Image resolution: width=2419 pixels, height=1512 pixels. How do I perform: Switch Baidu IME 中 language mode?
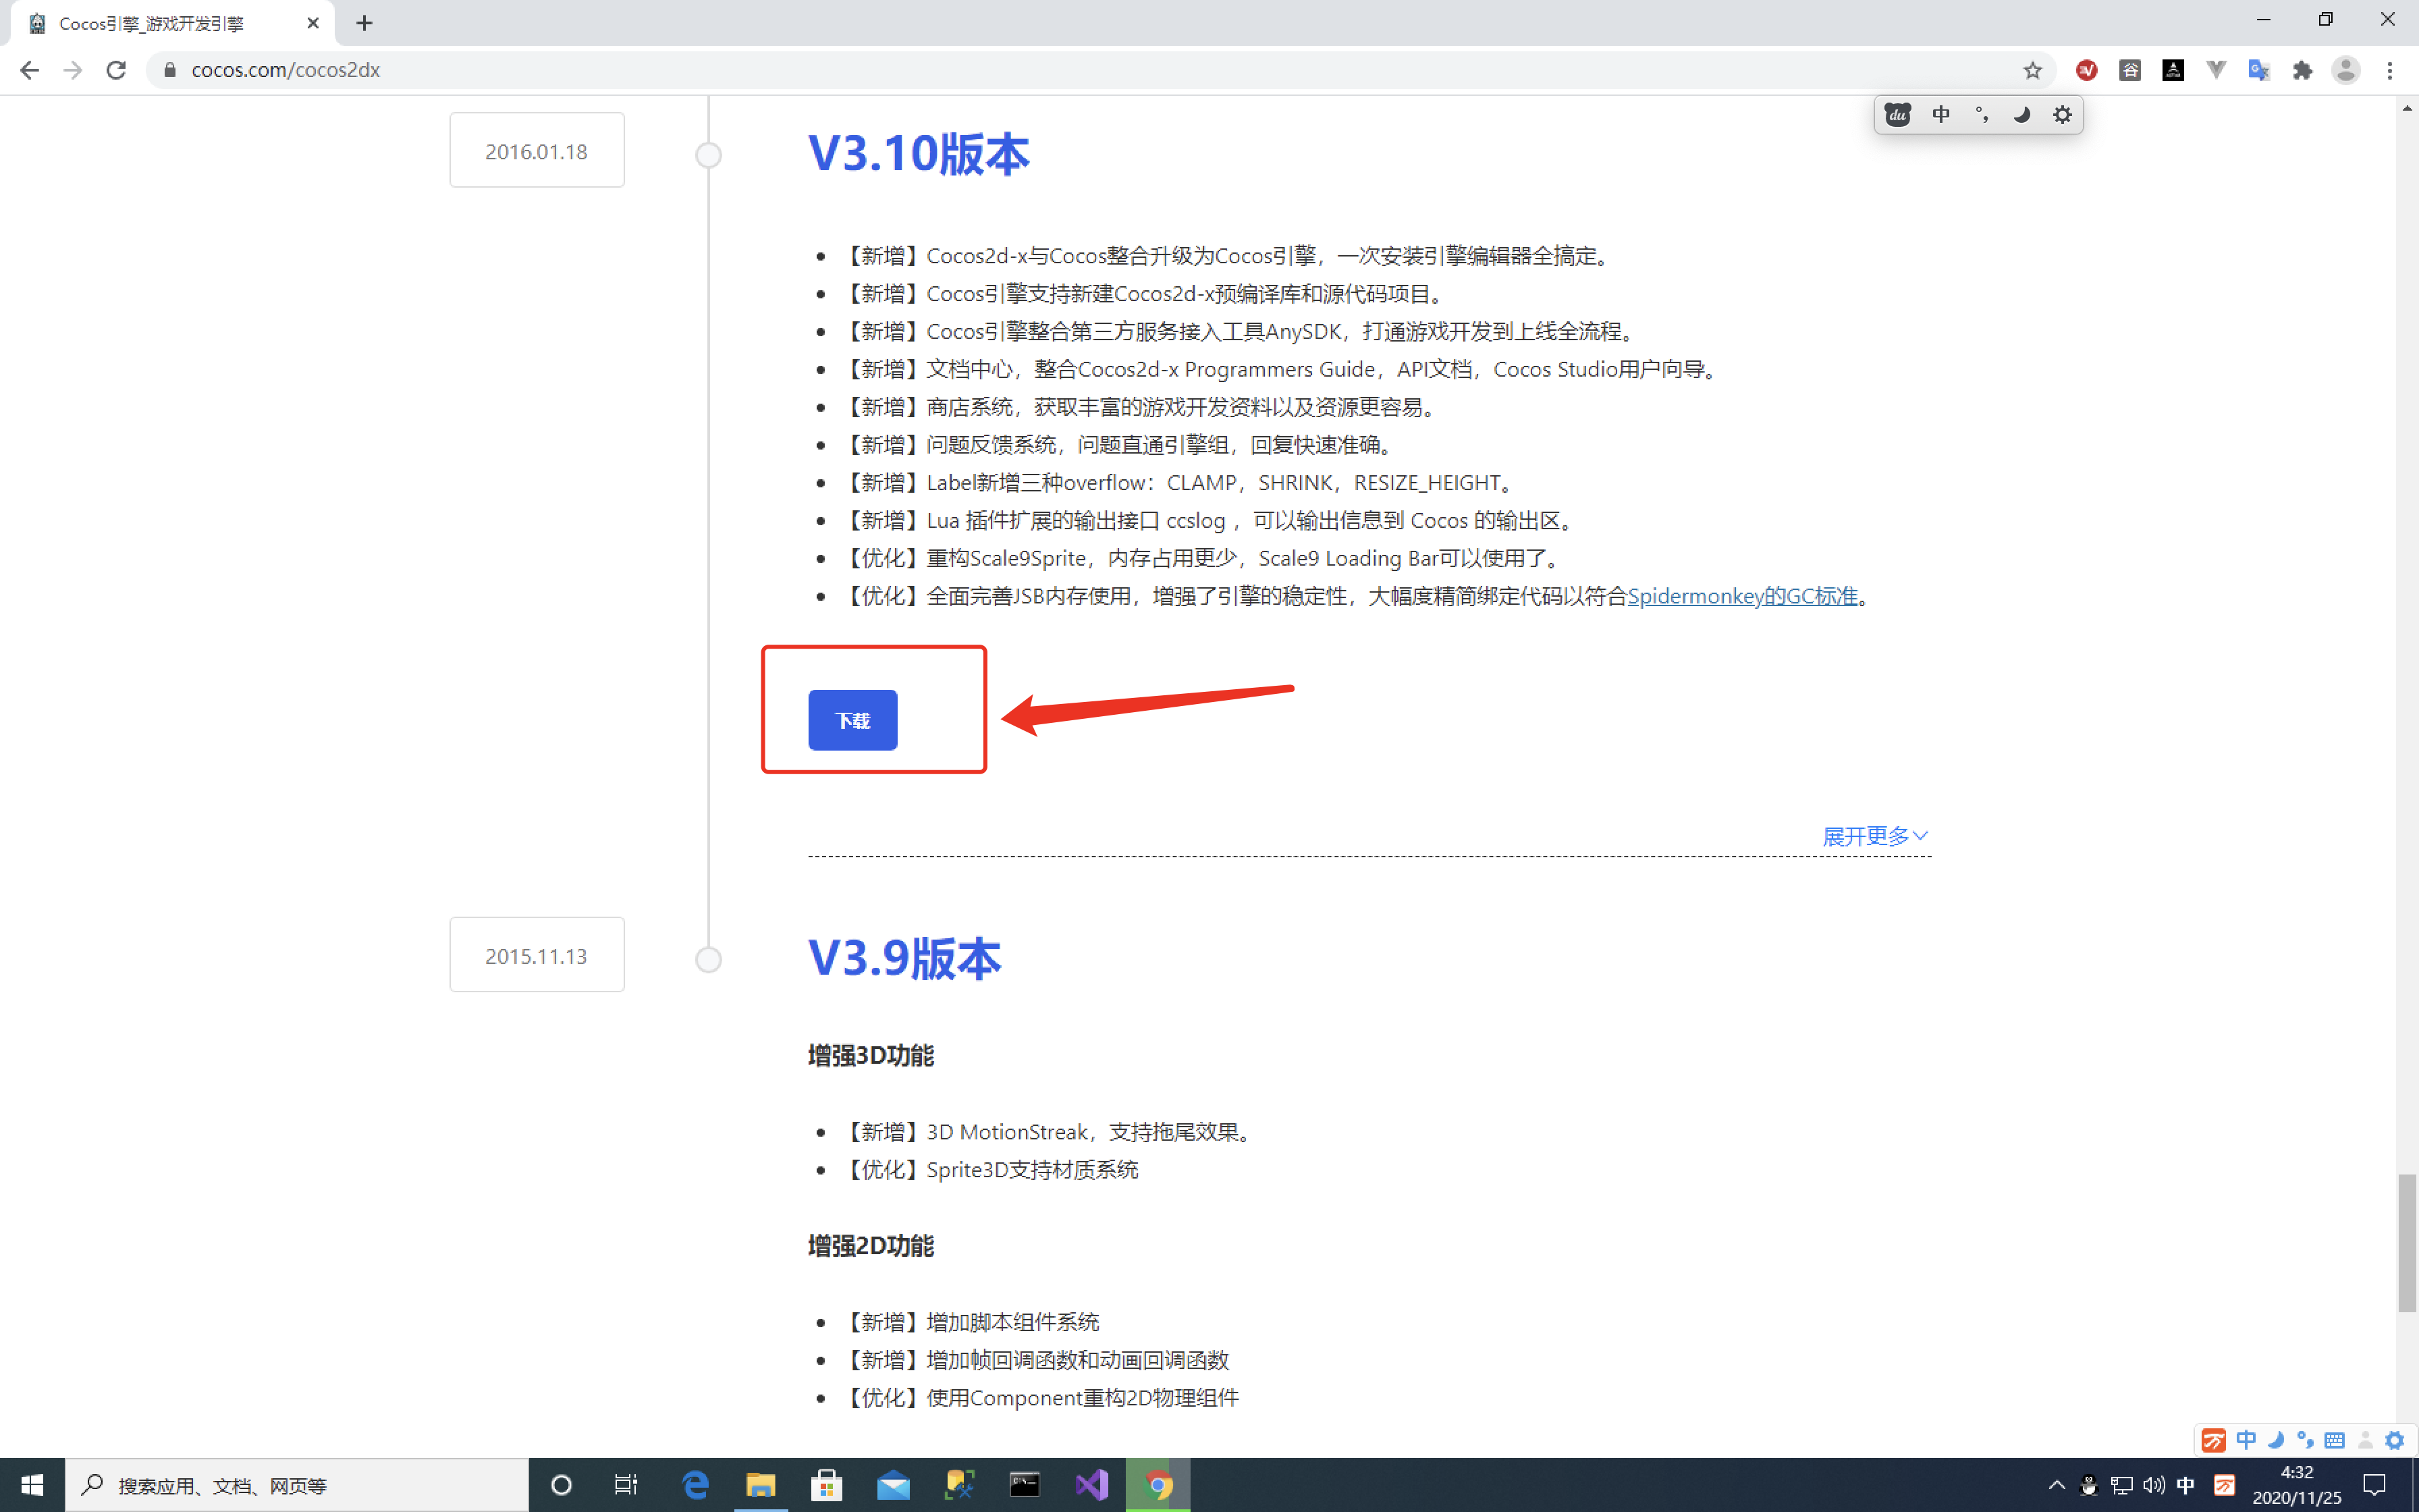[1940, 115]
